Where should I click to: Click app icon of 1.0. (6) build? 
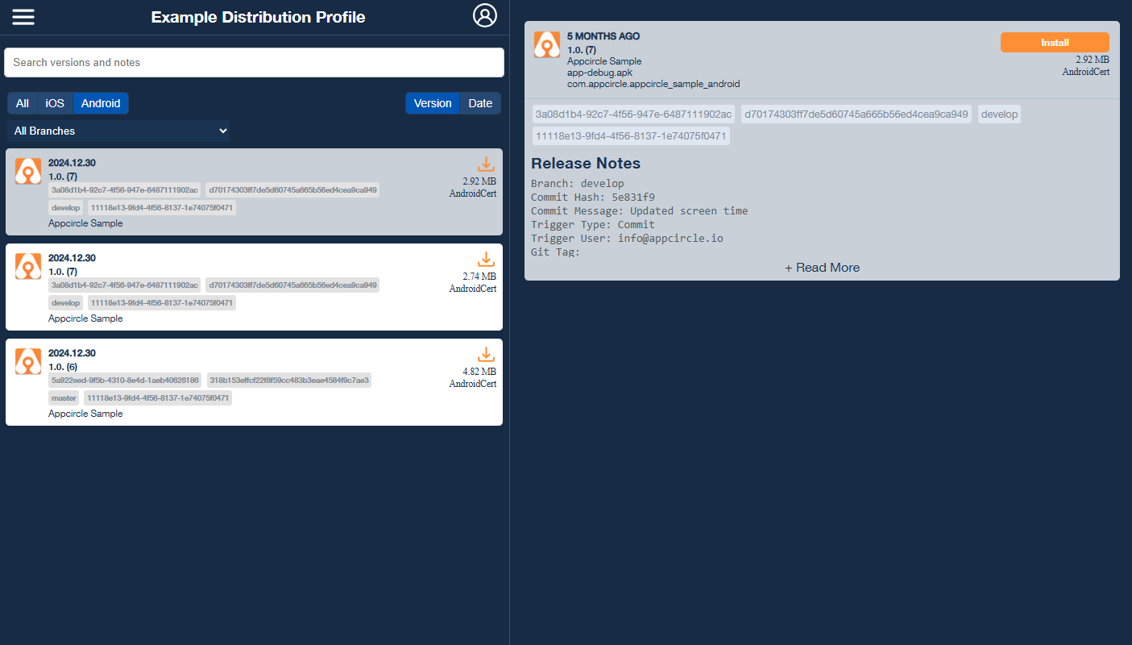(x=28, y=361)
